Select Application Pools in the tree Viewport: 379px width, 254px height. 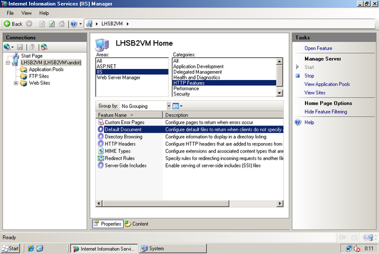46,69
